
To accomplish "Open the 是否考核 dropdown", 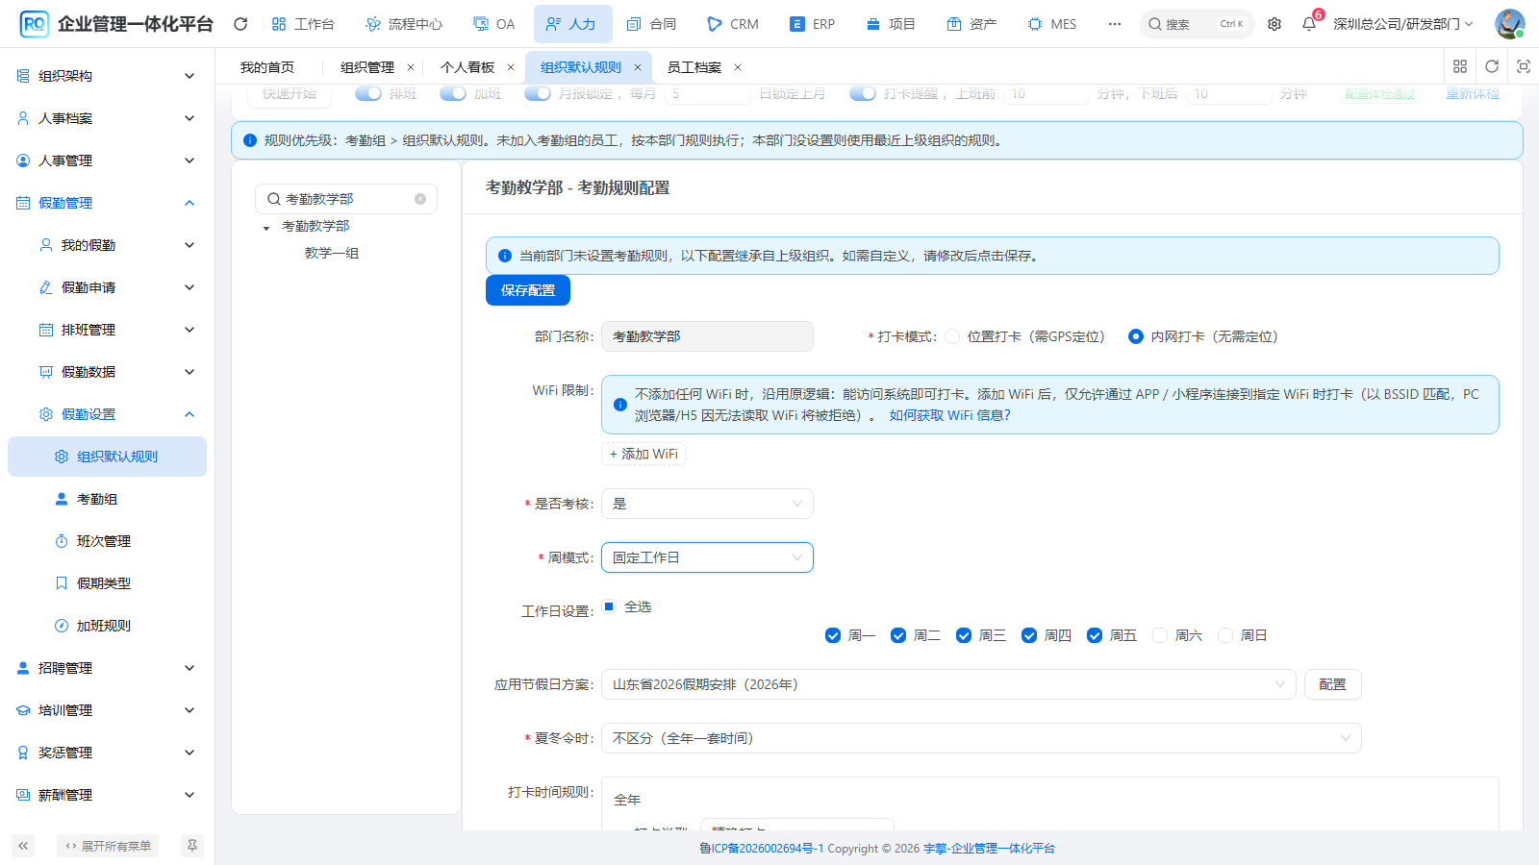I will (x=707, y=504).
